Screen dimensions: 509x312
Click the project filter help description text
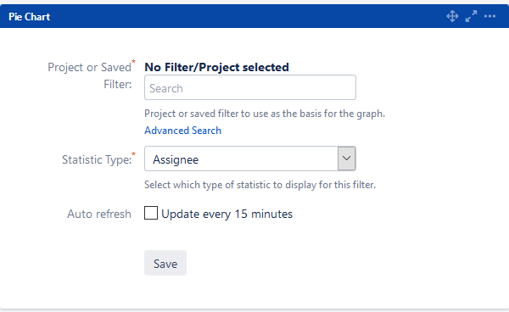(x=265, y=114)
